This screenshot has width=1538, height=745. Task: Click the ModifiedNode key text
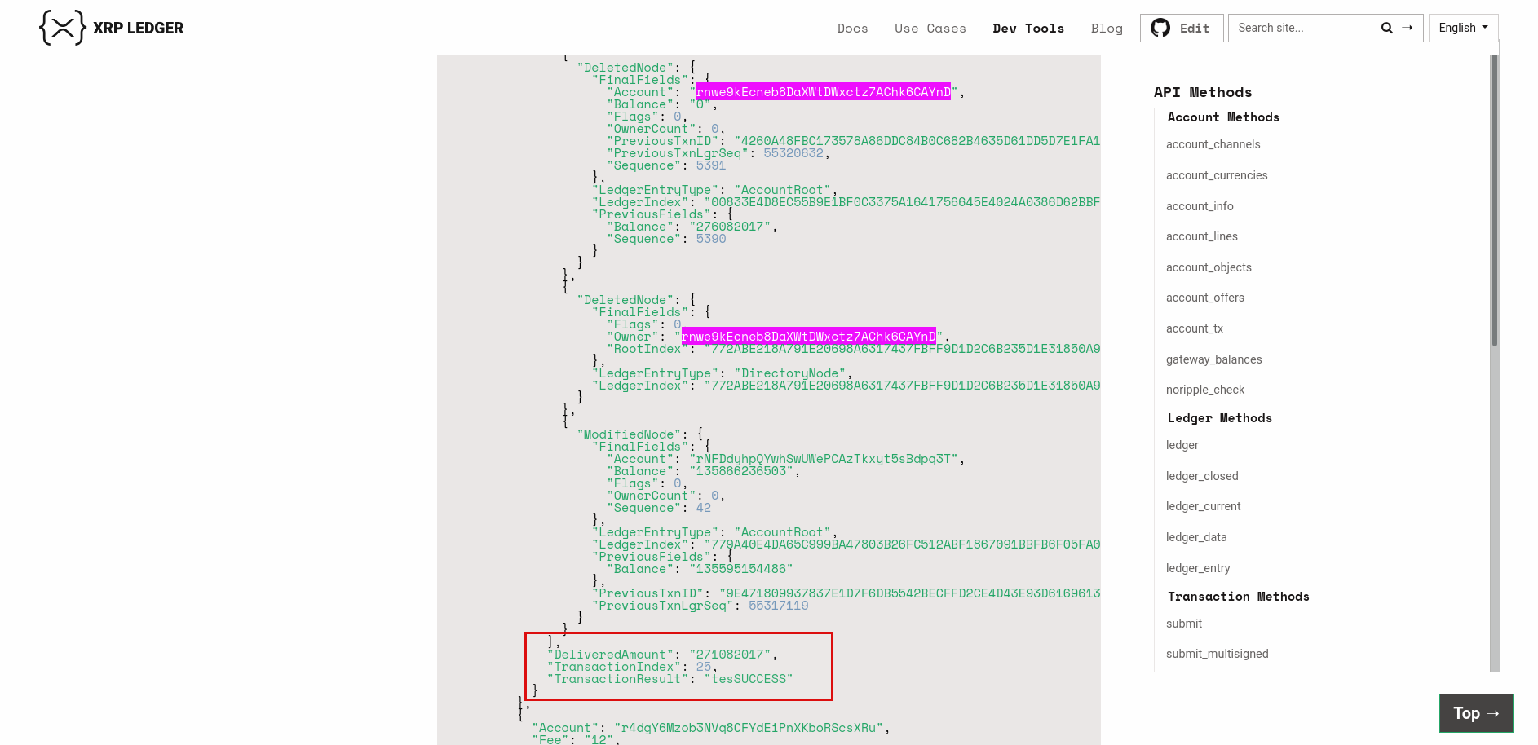pyautogui.click(x=629, y=434)
